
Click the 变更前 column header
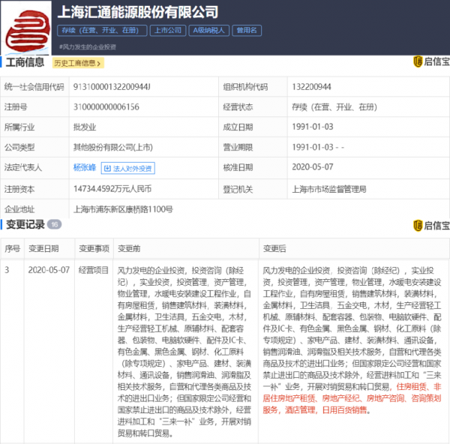129,248
